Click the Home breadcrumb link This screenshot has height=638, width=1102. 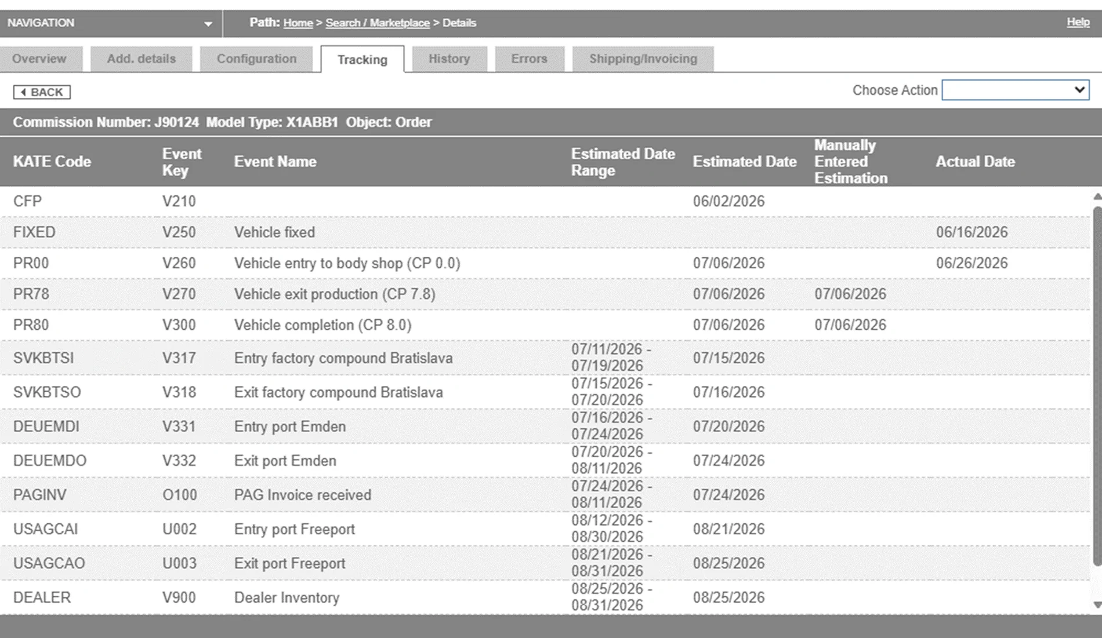[x=298, y=23]
